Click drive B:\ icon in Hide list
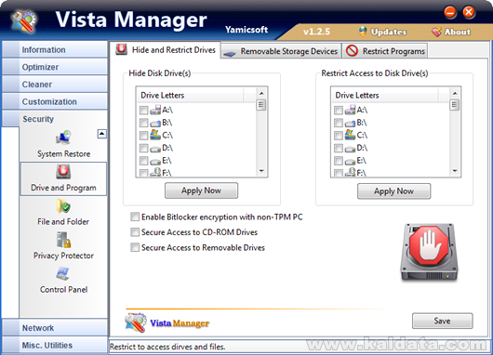The height and width of the screenshot is (355, 493). [155, 124]
